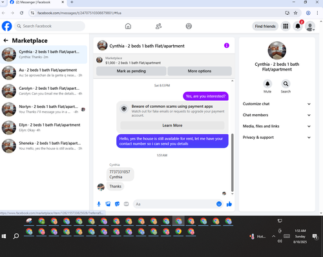This screenshot has height=257, width=323.
Task: Expand Media, files and links section
Action: point(276,126)
